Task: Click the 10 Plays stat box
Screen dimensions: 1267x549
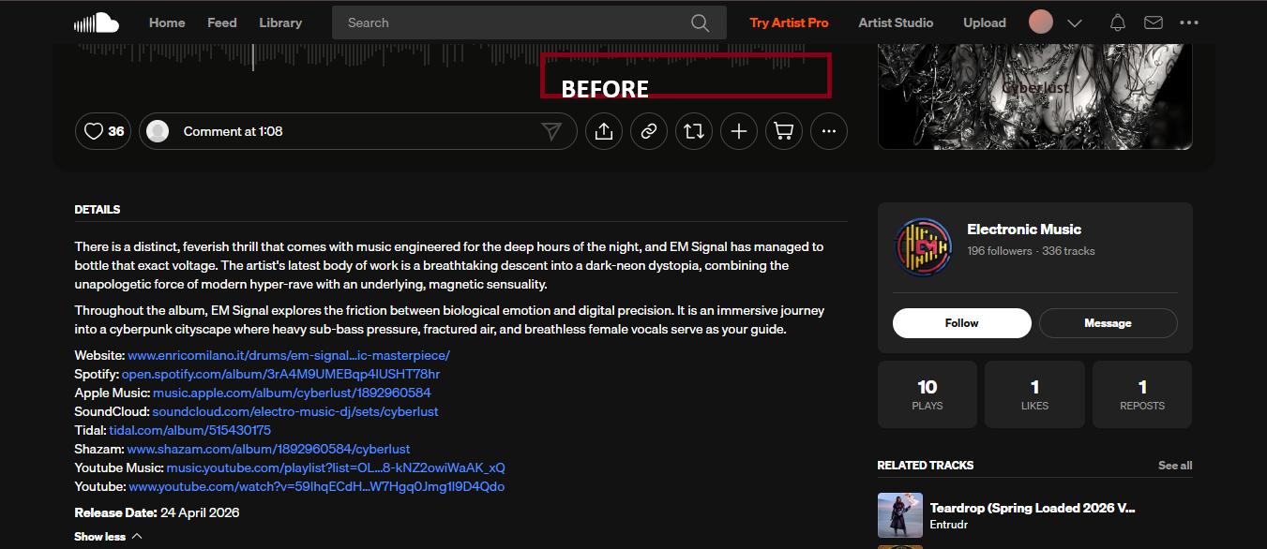Action: coord(928,394)
